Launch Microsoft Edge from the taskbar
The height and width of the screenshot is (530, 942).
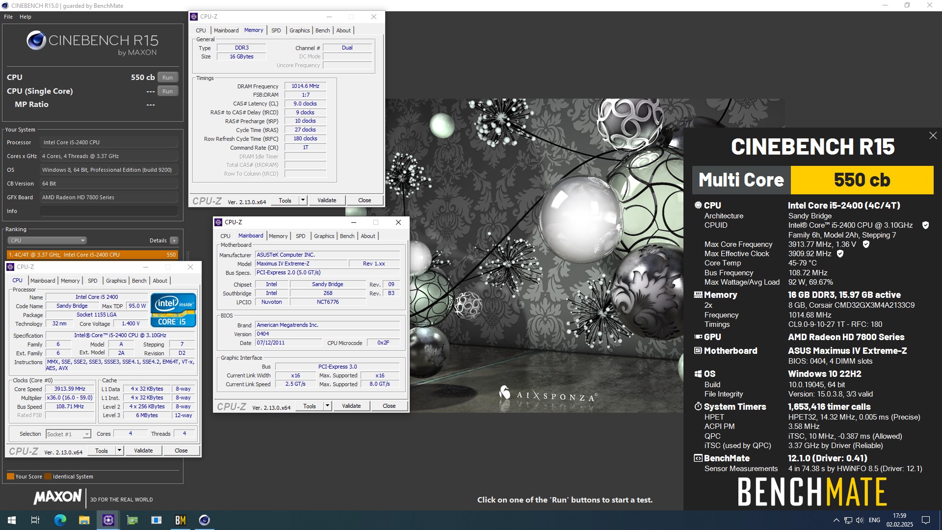(x=60, y=520)
